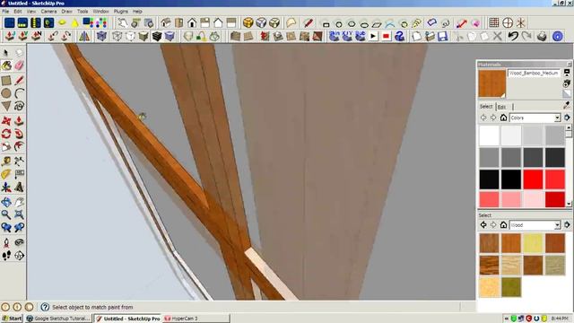
Task: Choose the pale yellow wood swatch
Action: 533,243
